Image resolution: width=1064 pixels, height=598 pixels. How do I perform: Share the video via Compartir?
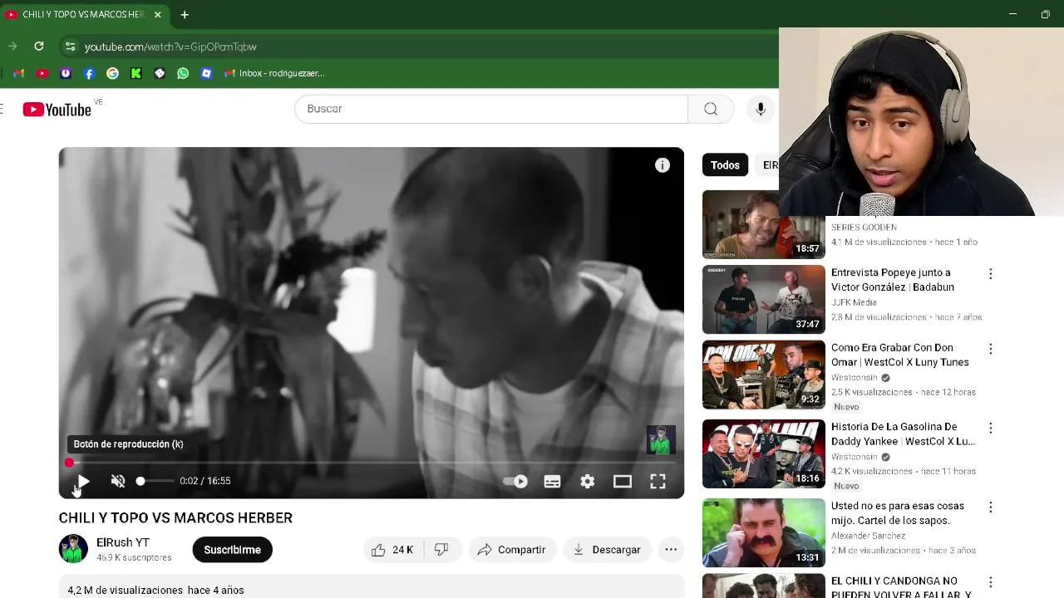(512, 550)
